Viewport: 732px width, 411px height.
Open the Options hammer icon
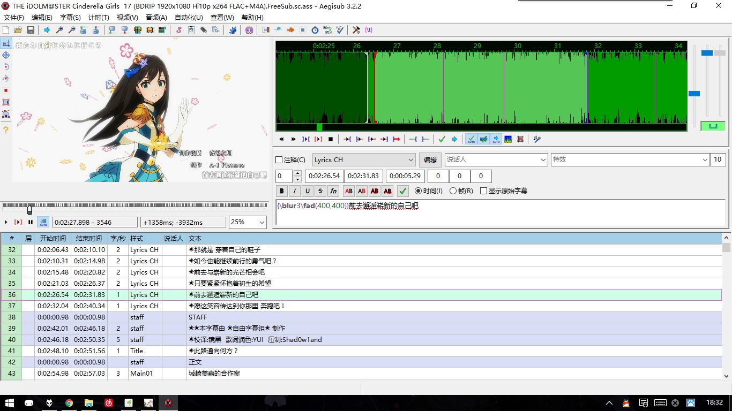(x=356, y=30)
